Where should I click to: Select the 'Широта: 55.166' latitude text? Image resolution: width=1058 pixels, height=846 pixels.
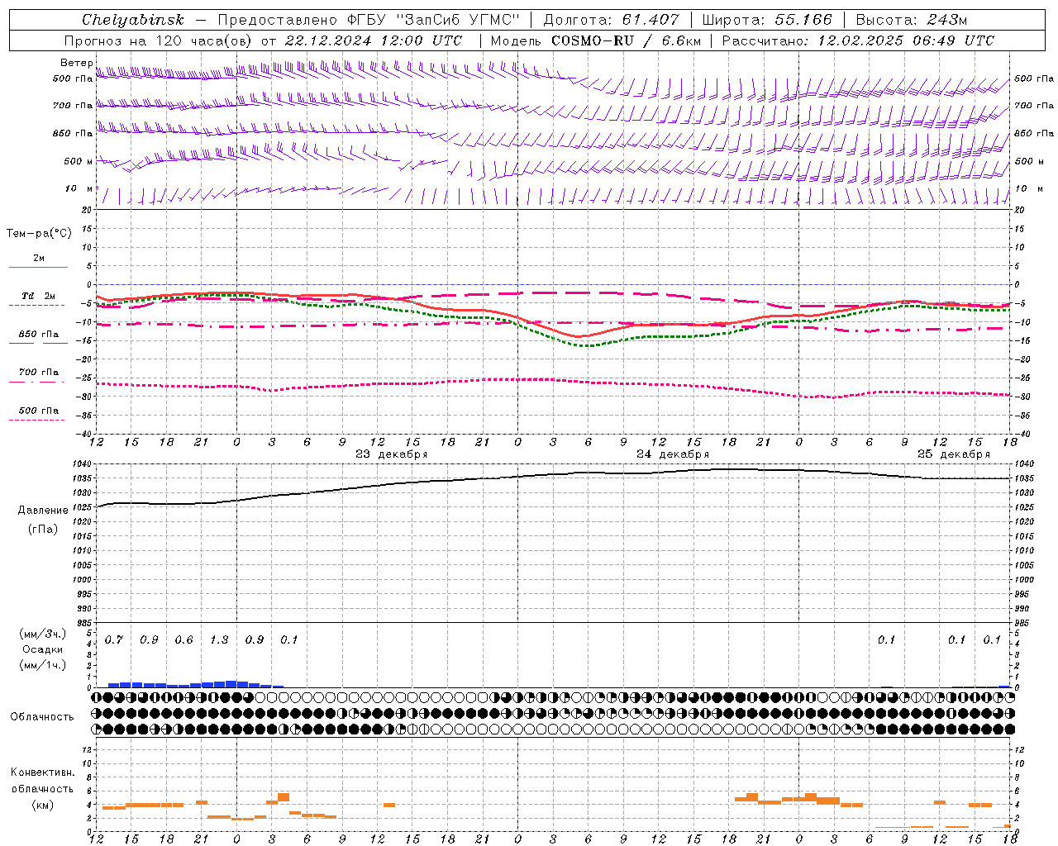[766, 20]
